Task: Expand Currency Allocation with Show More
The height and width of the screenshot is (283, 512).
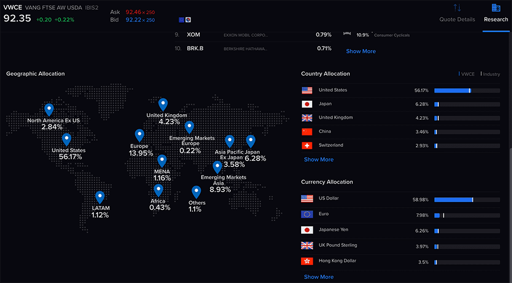Action: [x=318, y=277]
